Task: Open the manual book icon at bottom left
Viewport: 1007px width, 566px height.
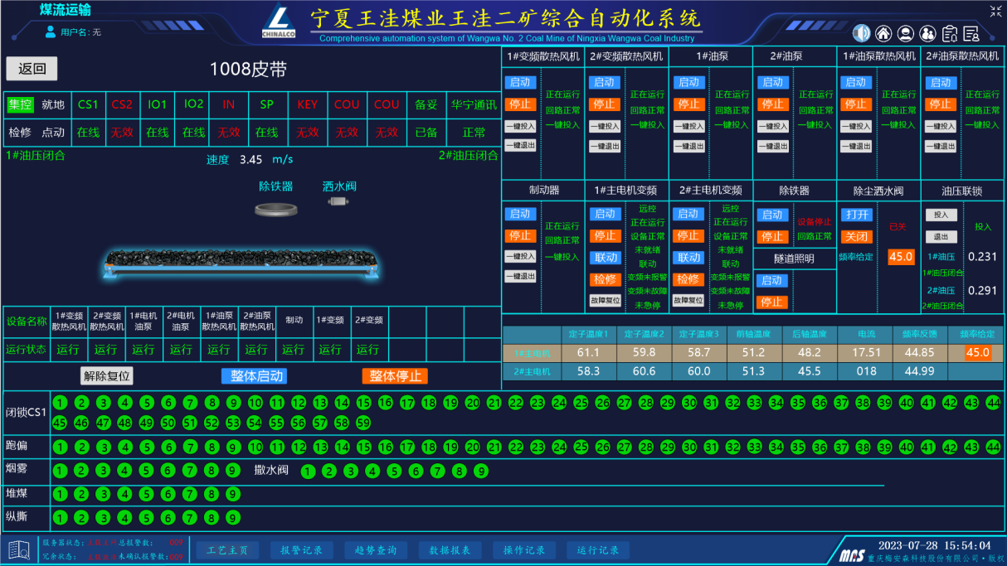Action: 19,549
